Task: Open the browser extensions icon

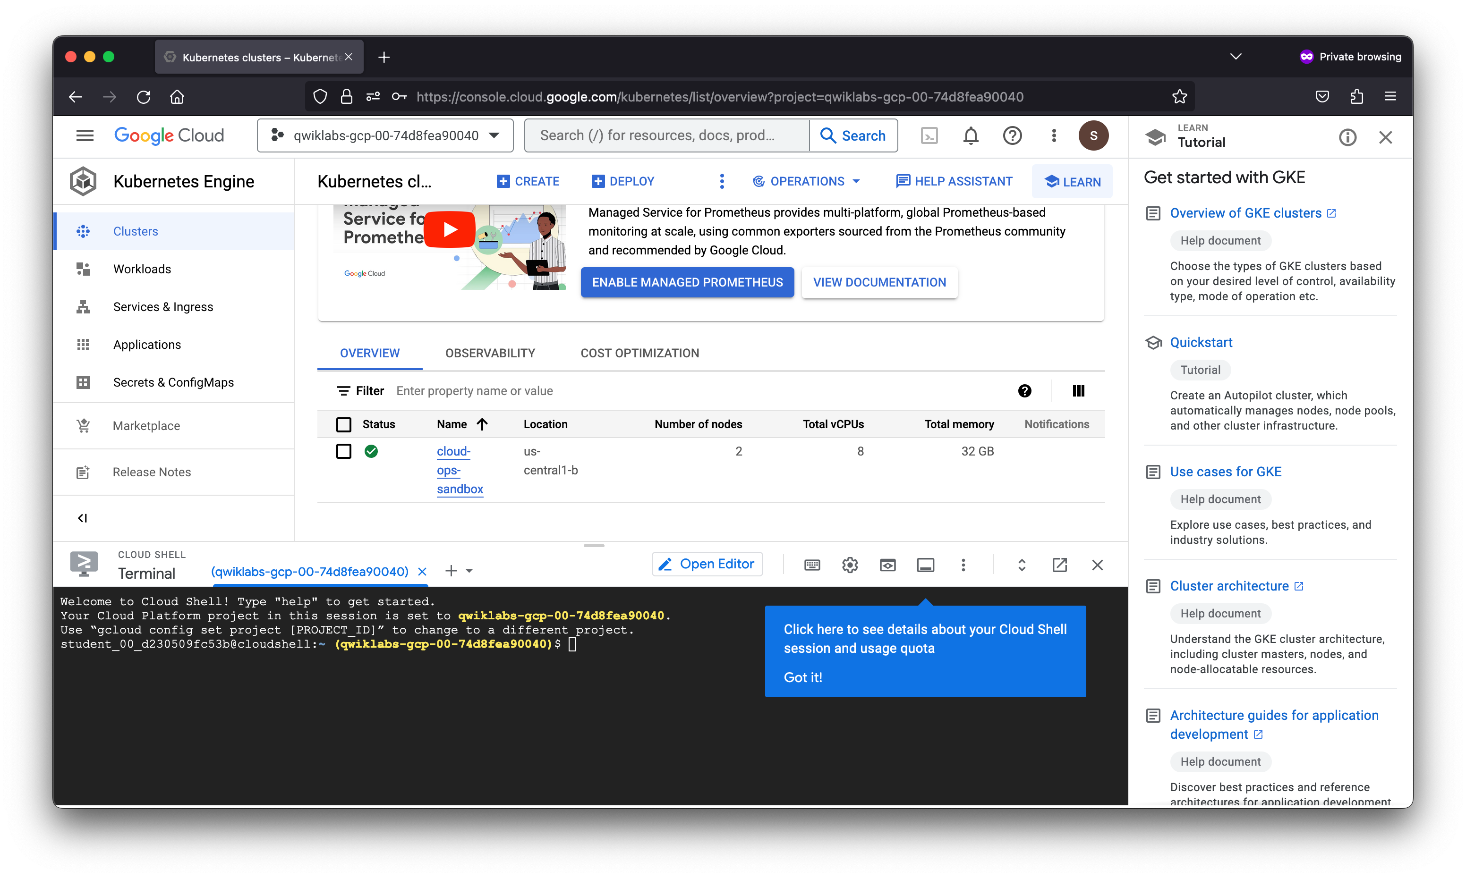Action: pos(1356,96)
